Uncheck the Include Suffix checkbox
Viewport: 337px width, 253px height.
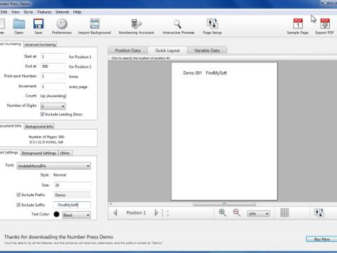19,205
